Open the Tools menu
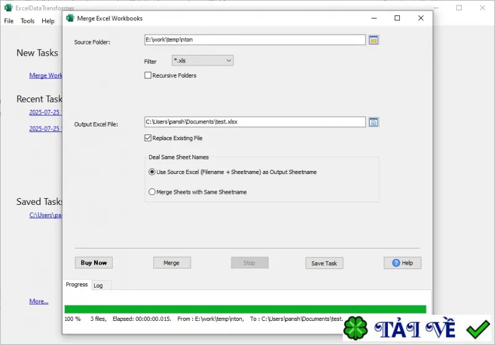This screenshot has height=345, width=495. (27, 21)
